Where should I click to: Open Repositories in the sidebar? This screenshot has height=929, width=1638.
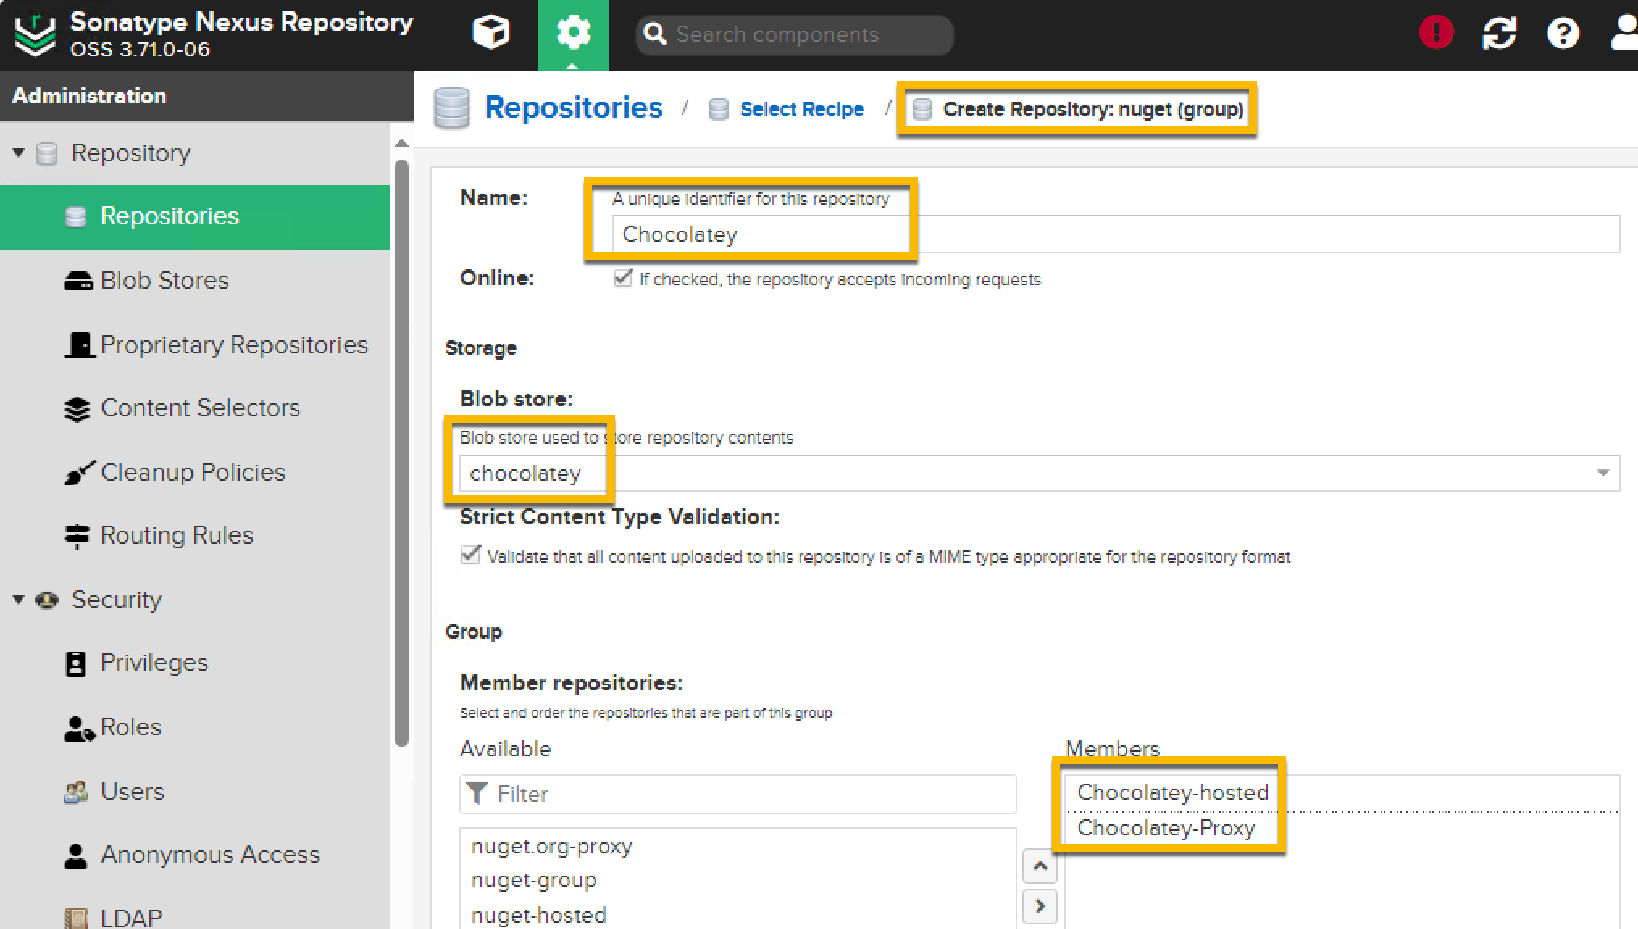click(194, 217)
